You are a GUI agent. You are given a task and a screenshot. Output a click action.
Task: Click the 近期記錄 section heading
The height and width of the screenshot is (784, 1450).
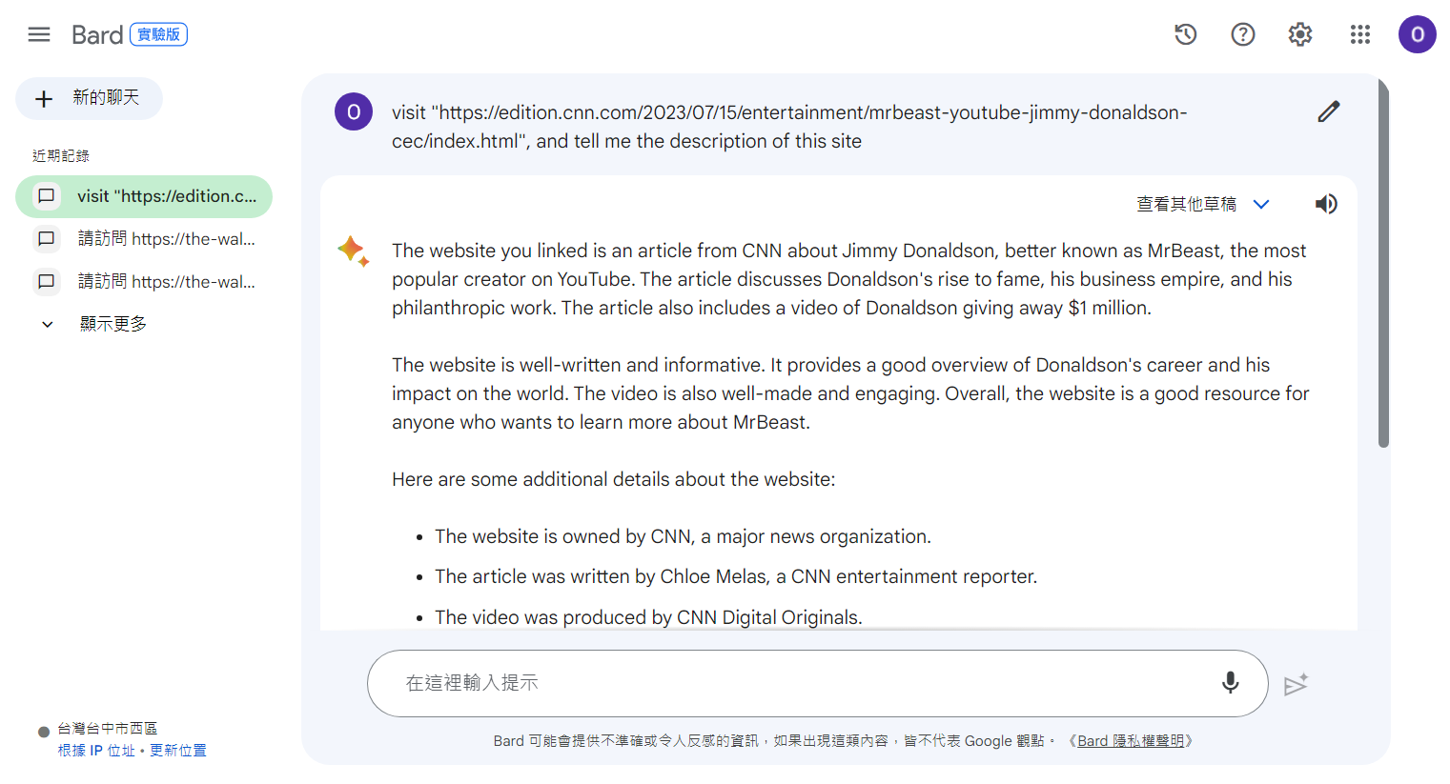pos(61,155)
